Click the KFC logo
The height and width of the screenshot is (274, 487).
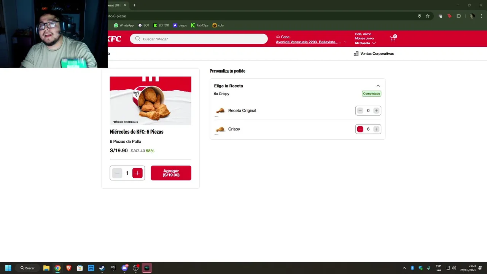click(115, 39)
